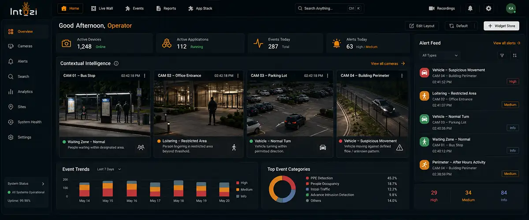Open the Last 7 Days range dropdown
The width and height of the screenshot is (529, 220).
point(109,169)
